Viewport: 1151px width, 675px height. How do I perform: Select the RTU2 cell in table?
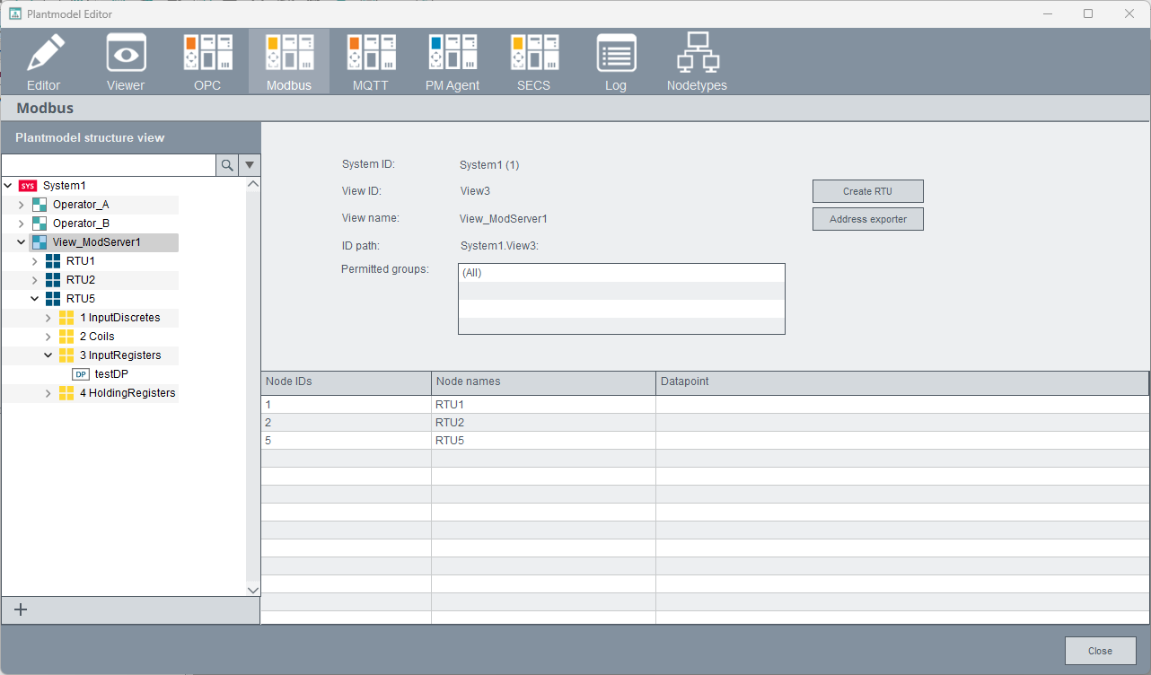point(544,423)
